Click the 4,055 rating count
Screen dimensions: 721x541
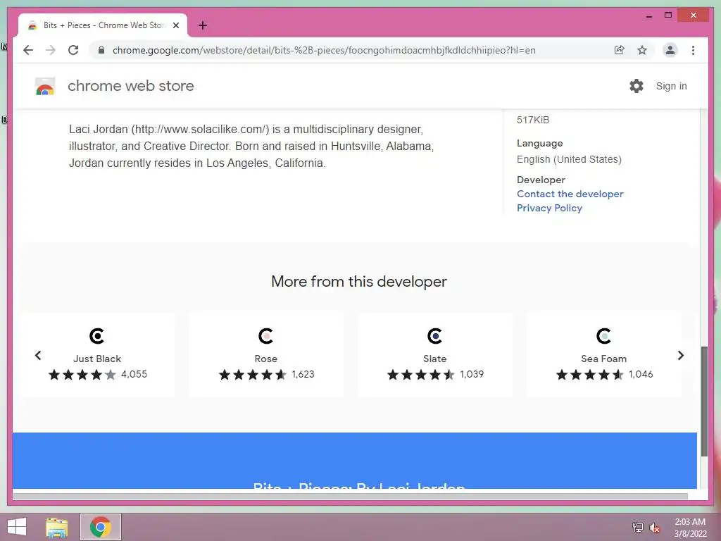pos(134,375)
